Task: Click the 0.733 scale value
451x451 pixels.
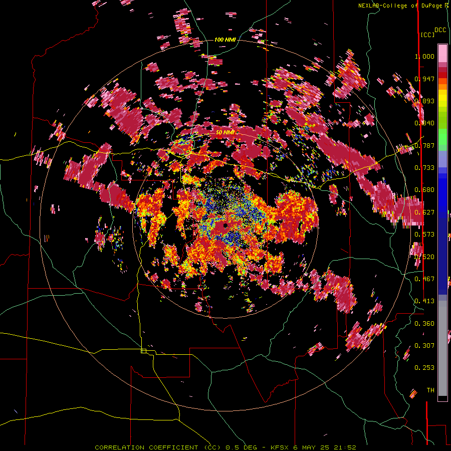Action: (424, 168)
